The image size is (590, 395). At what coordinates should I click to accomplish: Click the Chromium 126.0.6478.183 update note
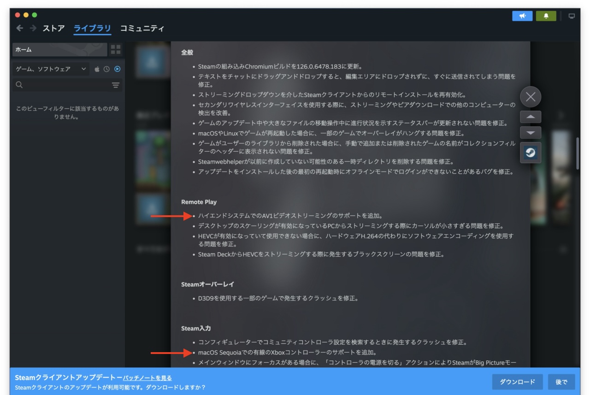280,66
